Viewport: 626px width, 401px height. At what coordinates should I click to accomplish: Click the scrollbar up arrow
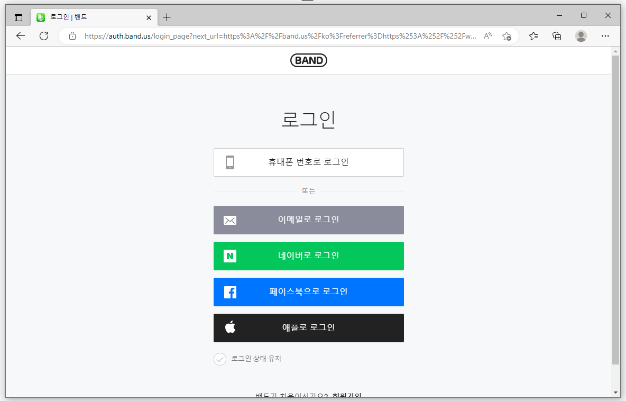click(615, 51)
